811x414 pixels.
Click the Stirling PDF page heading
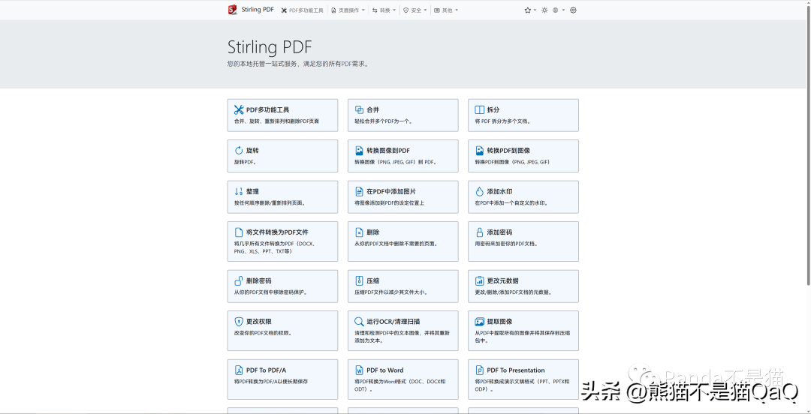[270, 47]
